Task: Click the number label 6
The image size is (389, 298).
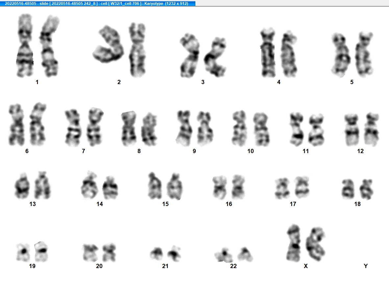Action: coord(27,151)
